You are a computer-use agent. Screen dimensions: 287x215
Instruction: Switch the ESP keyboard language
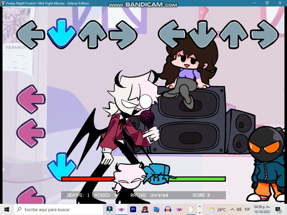click(247, 209)
